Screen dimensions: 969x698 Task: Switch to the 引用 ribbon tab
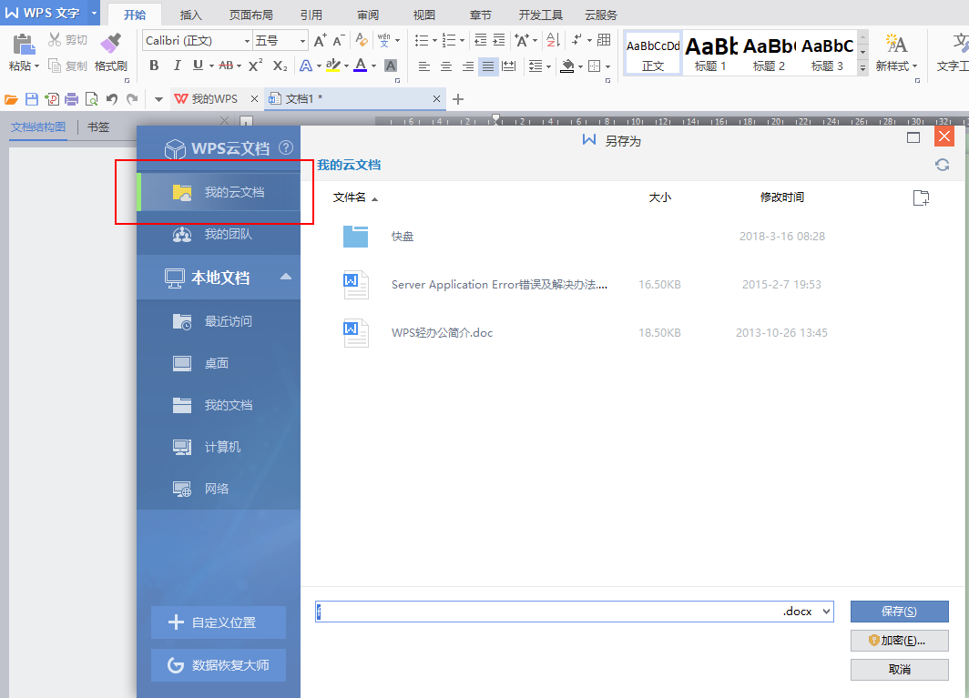311,15
